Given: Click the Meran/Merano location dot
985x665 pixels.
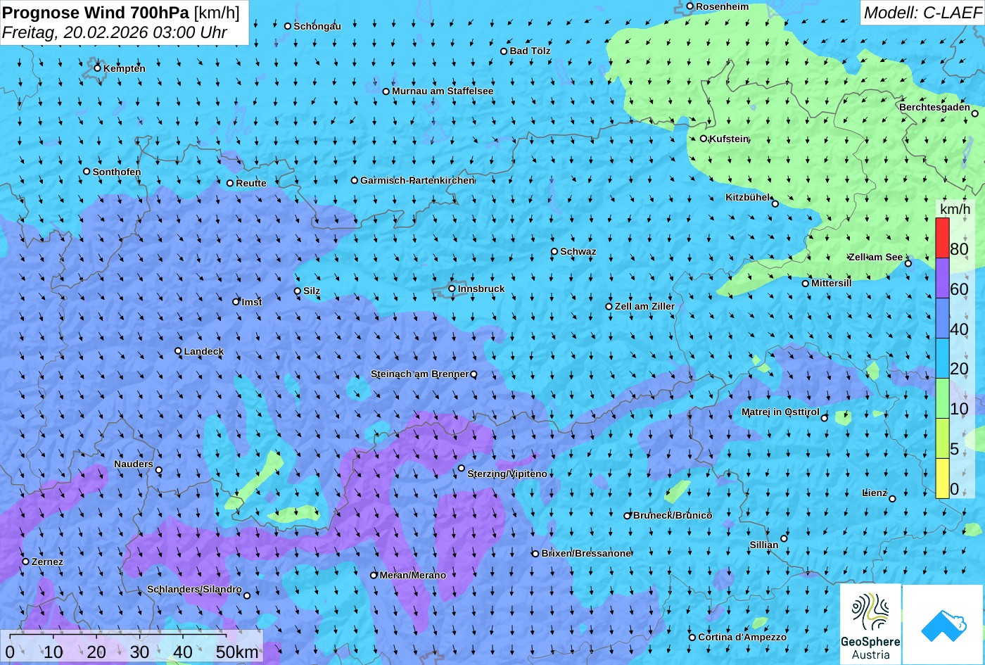Looking at the screenshot, I should tap(374, 575).
